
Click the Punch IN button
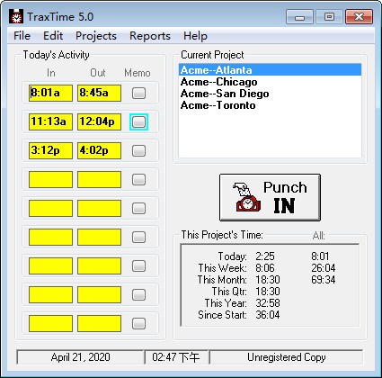point(270,197)
